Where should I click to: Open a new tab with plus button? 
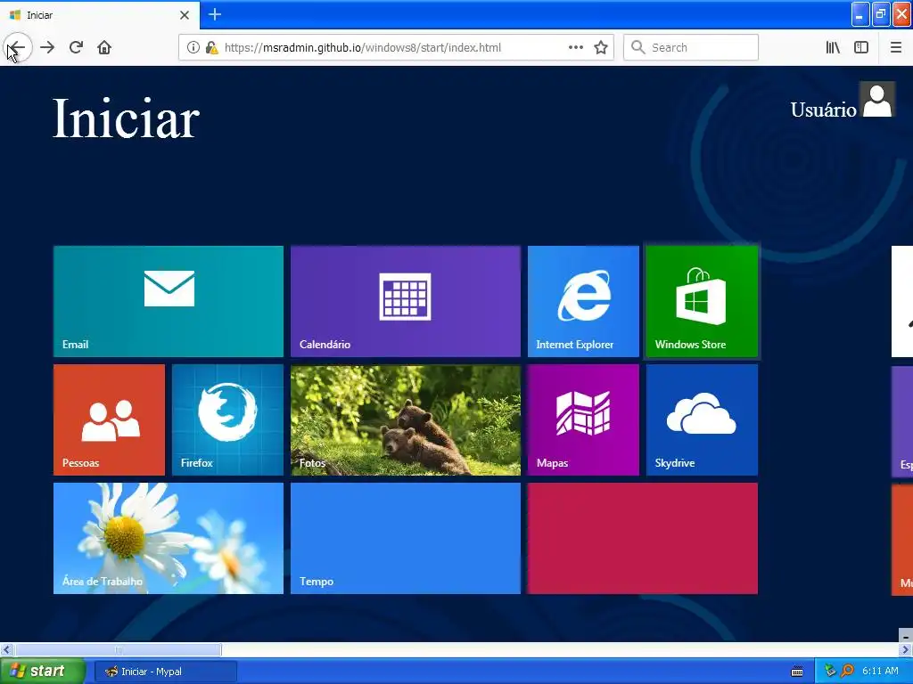215,14
